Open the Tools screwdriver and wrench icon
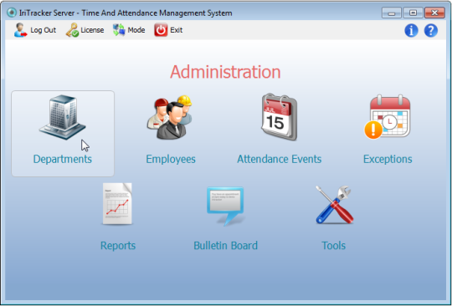 tap(334, 205)
